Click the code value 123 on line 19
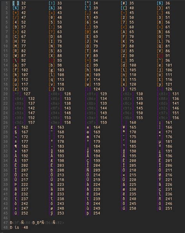Image resolution: width=185 pixels, height=233 pixels. (x=60, y=89)
